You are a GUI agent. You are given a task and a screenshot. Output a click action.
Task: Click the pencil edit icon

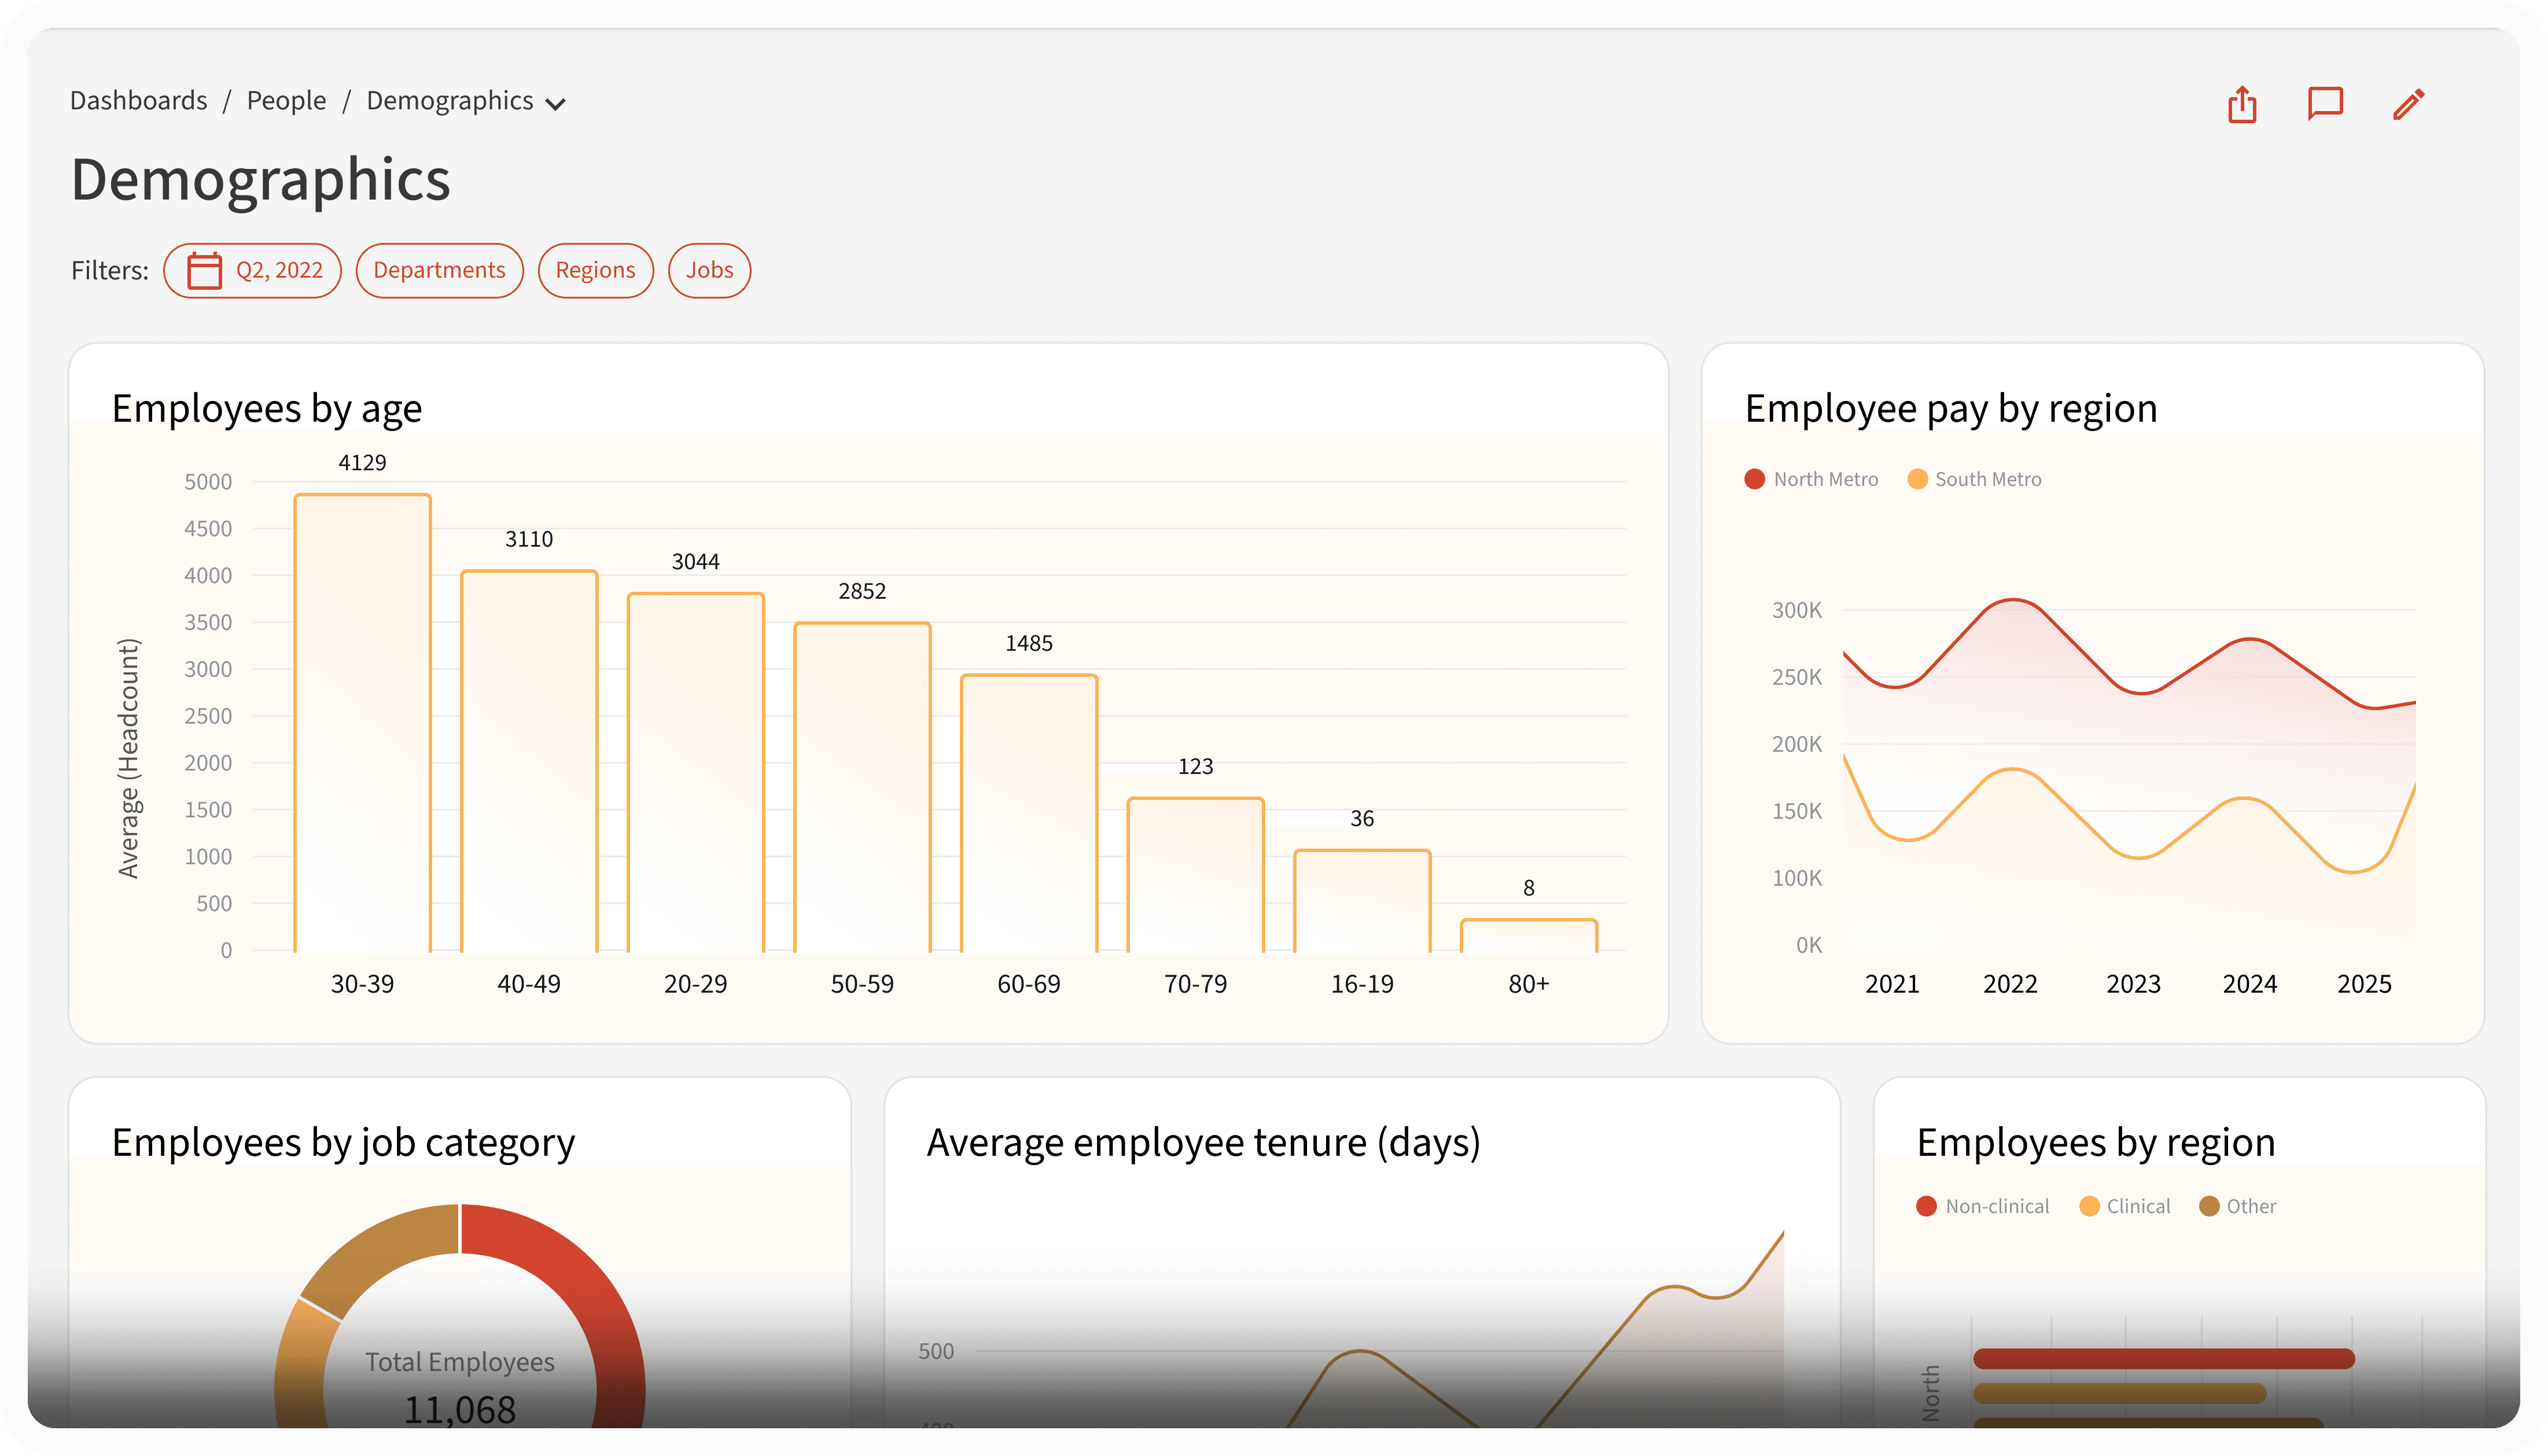click(x=2408, y=104)
